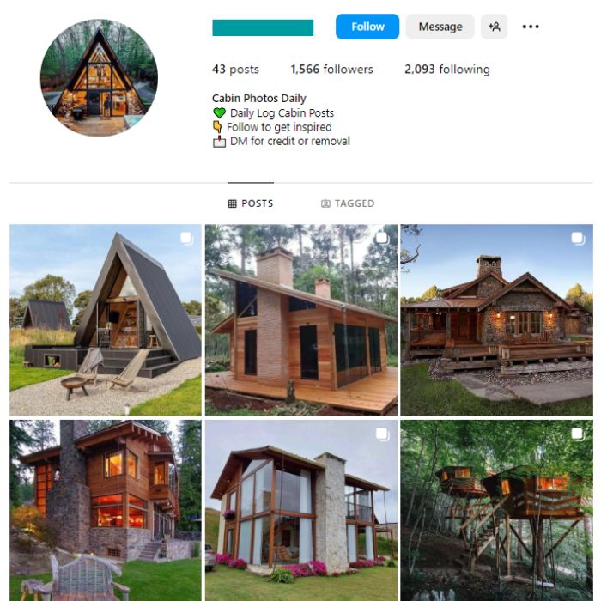Open the stone lodge with porch post
The image size is (601, 601).
tap(497, 320)
